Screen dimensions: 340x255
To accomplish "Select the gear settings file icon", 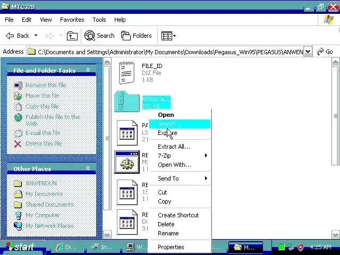I will (127, 162).
